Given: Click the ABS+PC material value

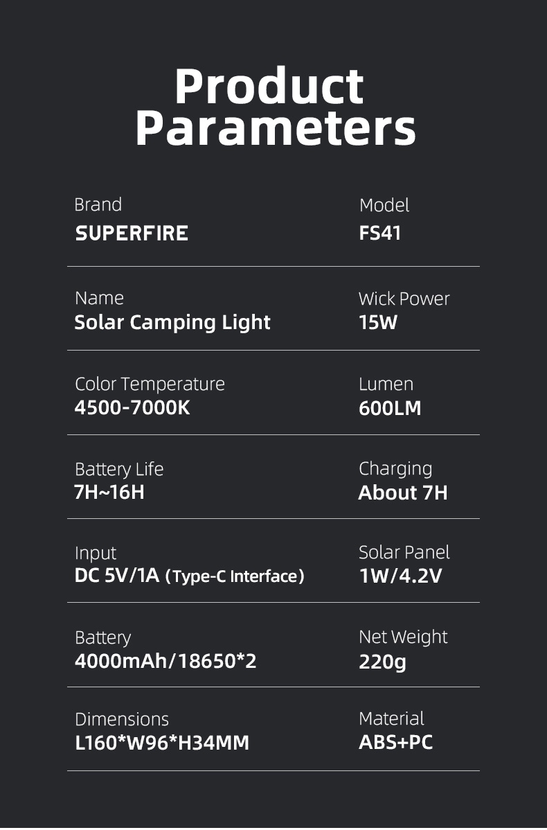Looking at the screenshot, I should click(x=396, y=743).
